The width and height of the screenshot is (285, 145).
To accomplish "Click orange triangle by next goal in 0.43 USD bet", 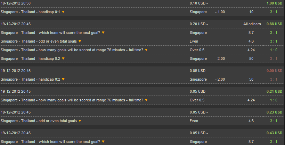I will click(x=103, y=142).
